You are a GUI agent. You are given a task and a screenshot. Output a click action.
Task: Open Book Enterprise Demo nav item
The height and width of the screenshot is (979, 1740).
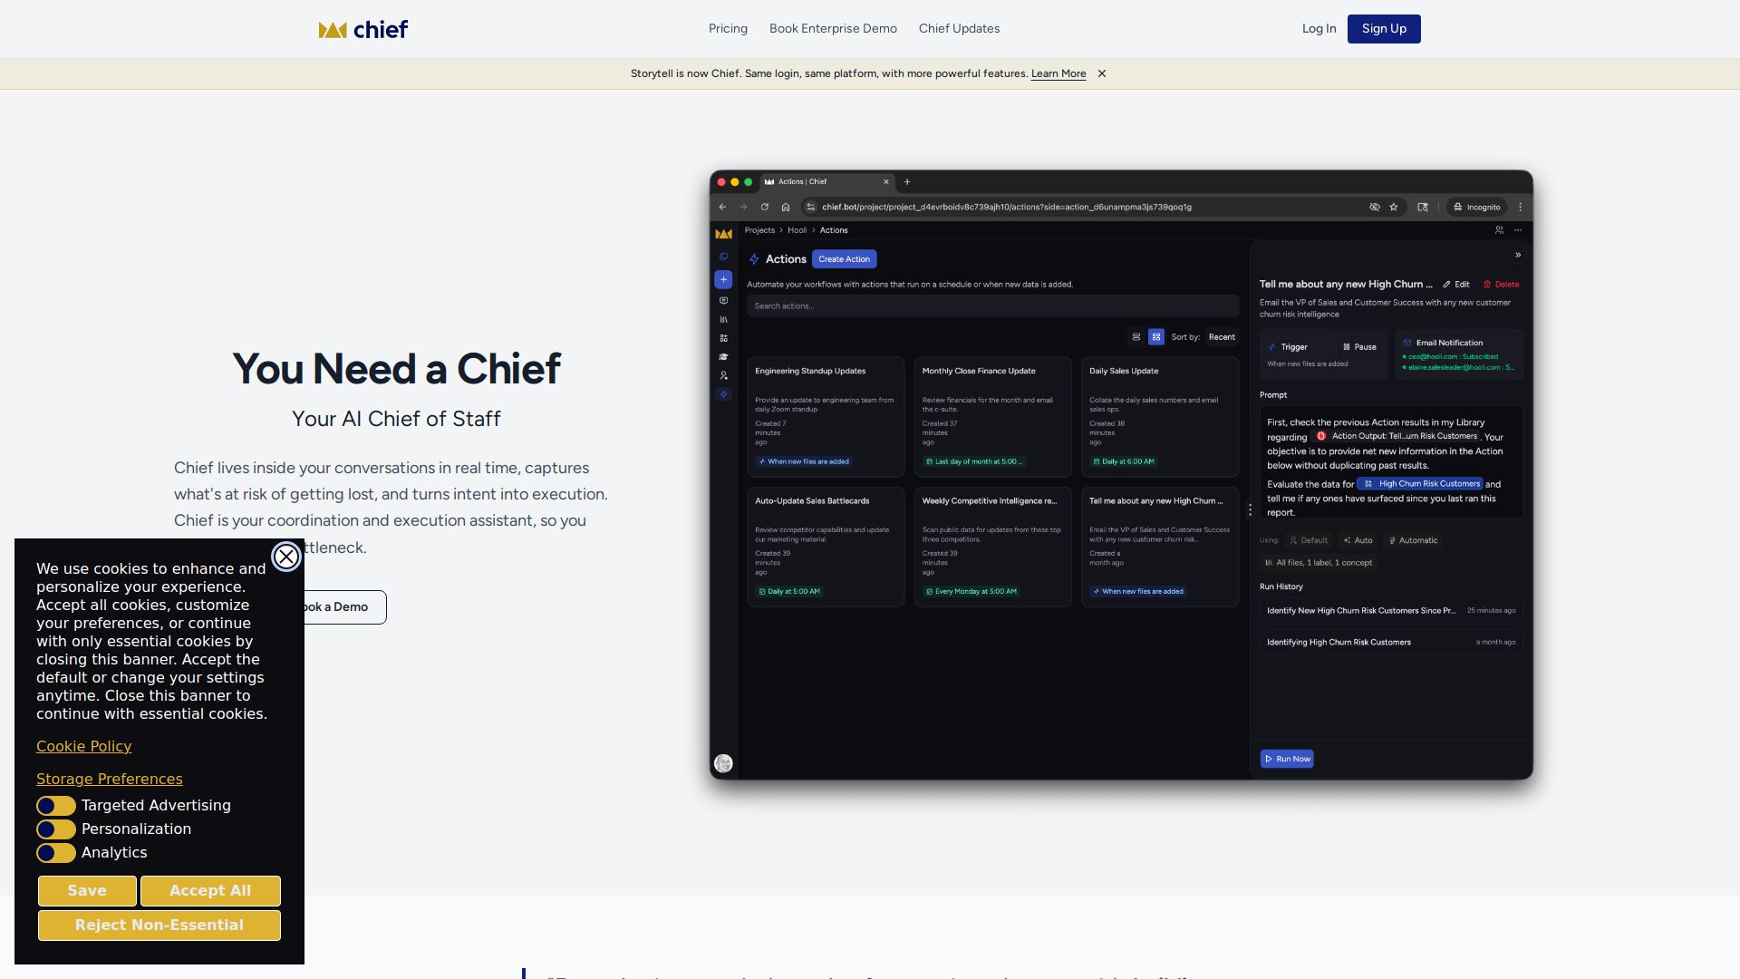[833, 29]
